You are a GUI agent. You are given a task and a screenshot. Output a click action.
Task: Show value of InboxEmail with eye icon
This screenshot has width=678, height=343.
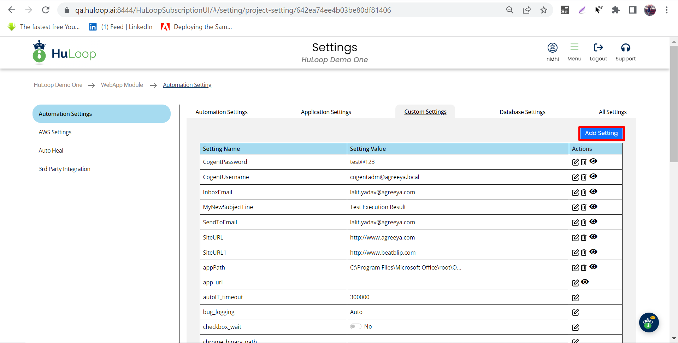(x=594, y=191)
